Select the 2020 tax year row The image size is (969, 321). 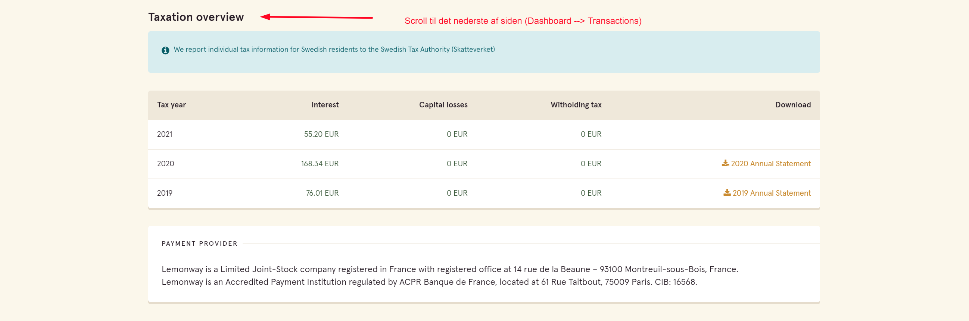[x=484, y=164]
